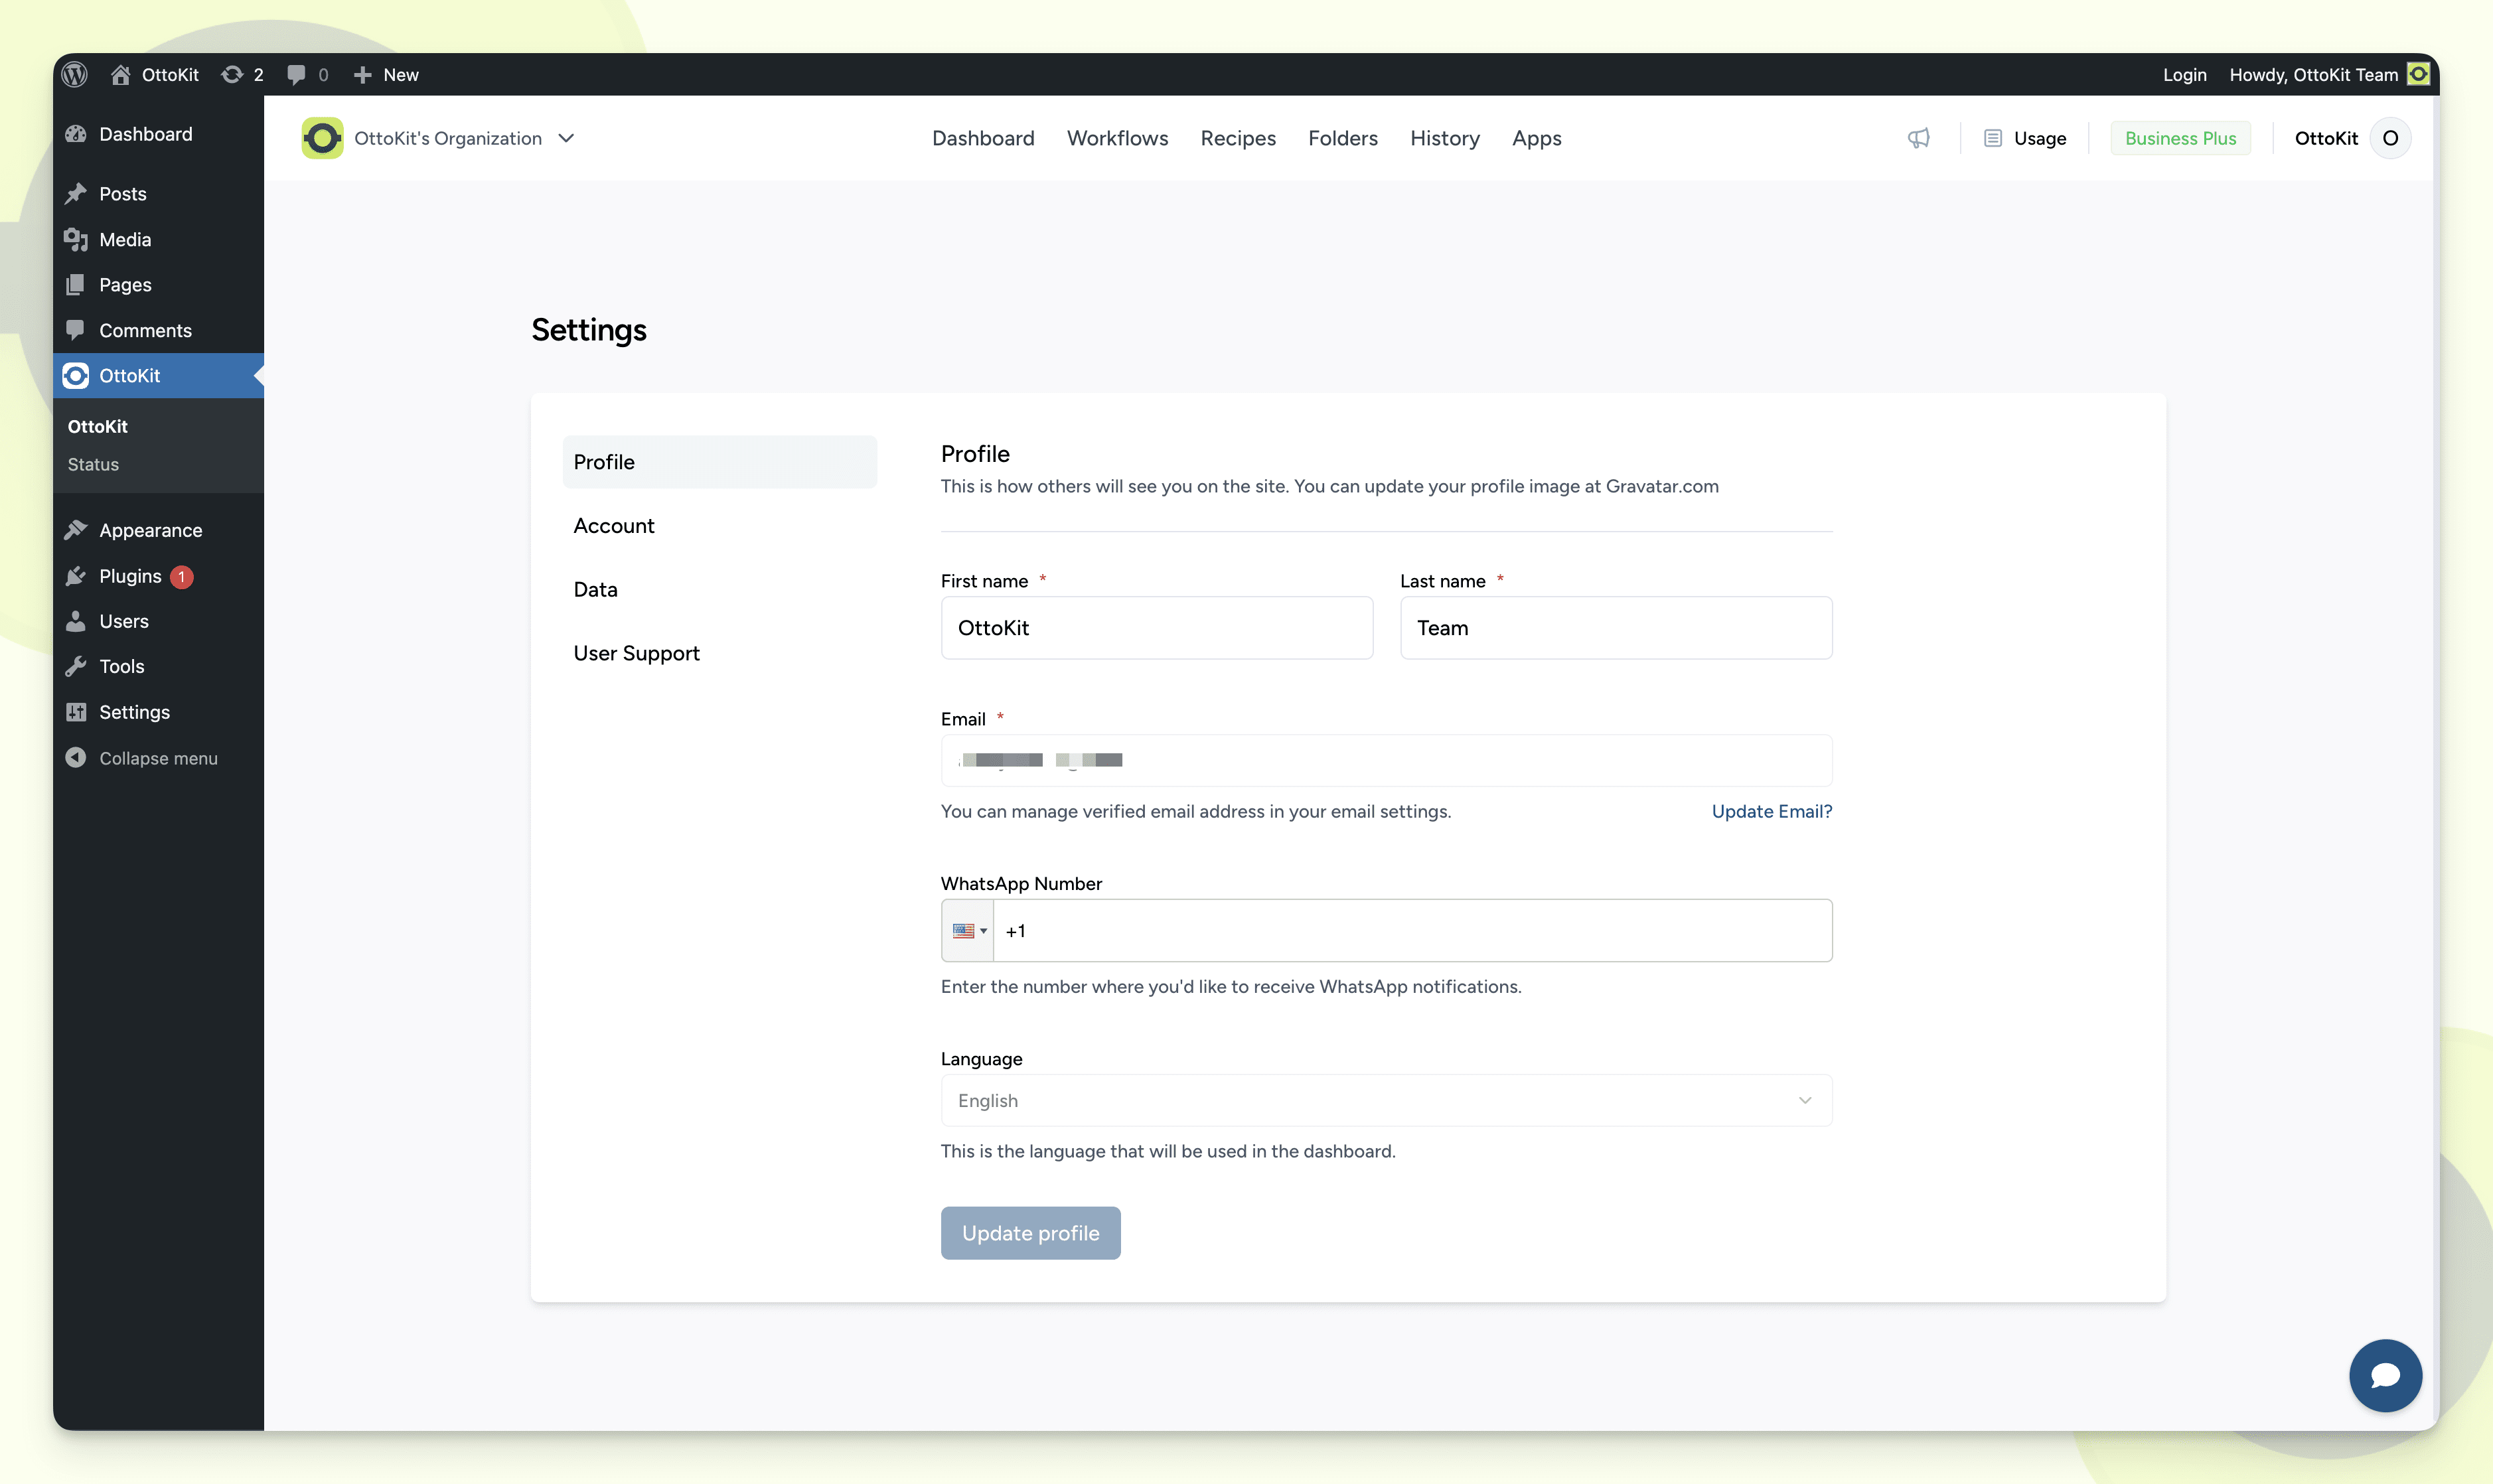Open the Profile settings tab
This screenshot has width=2493, height=1484.
pos(719,462)
